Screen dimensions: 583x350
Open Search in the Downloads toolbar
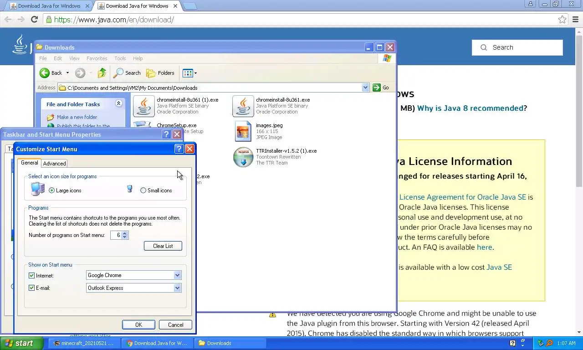click(x=127, y=73)
